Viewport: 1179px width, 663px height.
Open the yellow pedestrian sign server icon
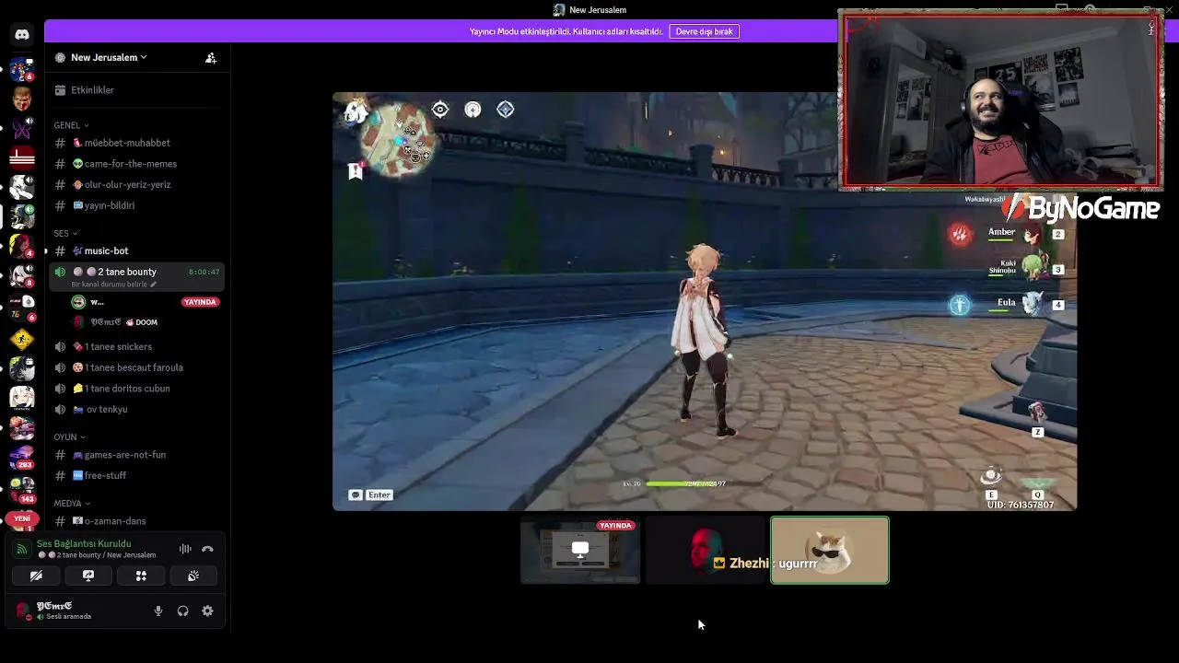[22, 339]
